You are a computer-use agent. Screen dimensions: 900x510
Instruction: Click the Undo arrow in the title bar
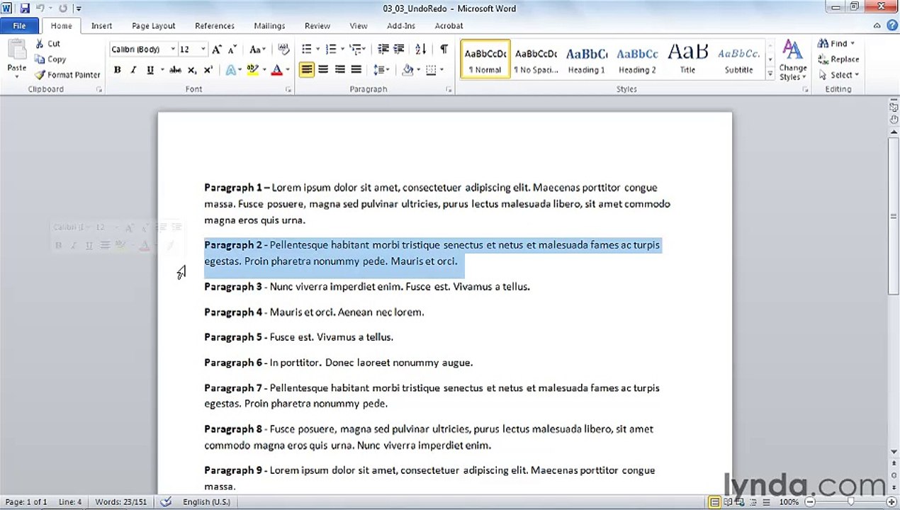(41, 8)
